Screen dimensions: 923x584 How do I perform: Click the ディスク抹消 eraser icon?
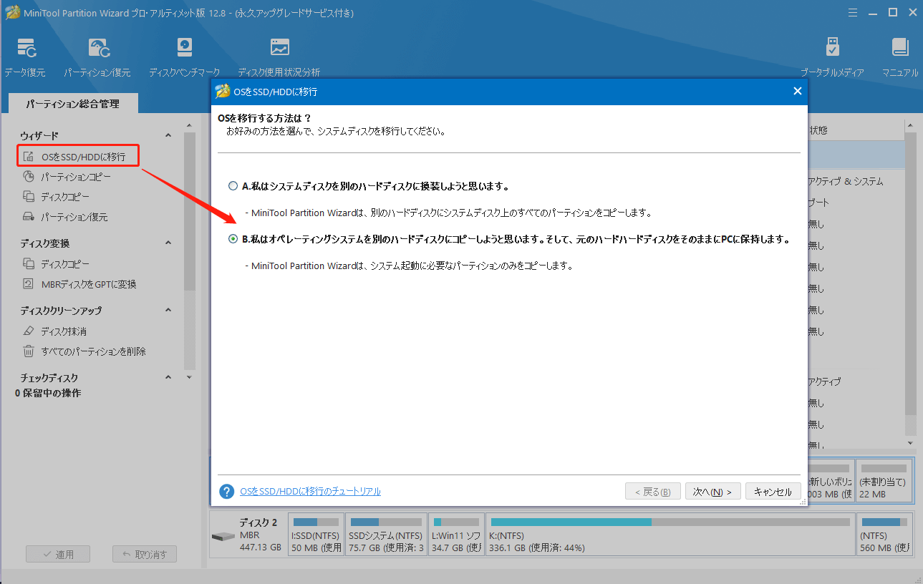point(29,331)
